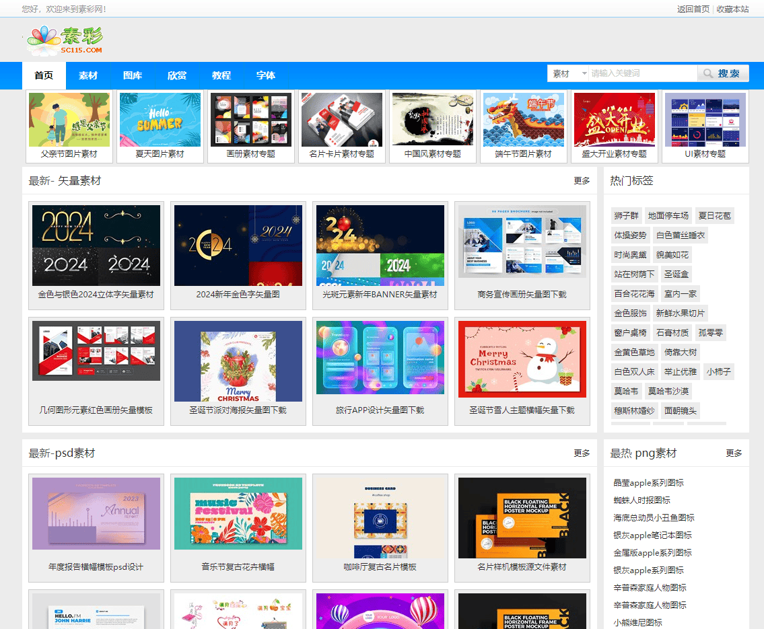Open the 教程 section from navigation

[221, 75]
